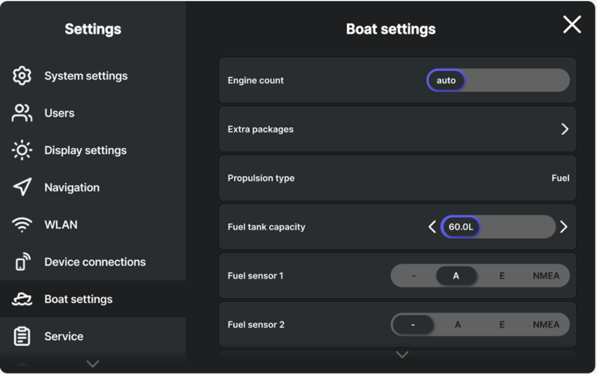Click the 60.0L fuel capacity slider handle
This screenshot has width=597, height=374.
[x=461, y=227]
